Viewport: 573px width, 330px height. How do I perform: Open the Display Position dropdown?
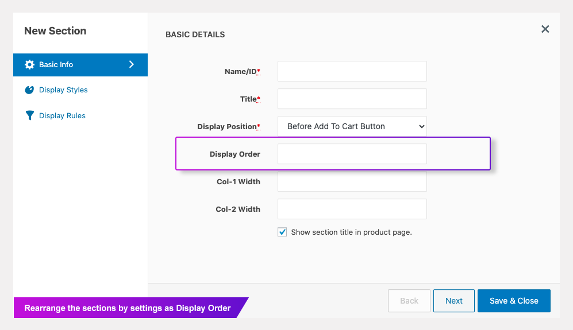tap(352, 126)
